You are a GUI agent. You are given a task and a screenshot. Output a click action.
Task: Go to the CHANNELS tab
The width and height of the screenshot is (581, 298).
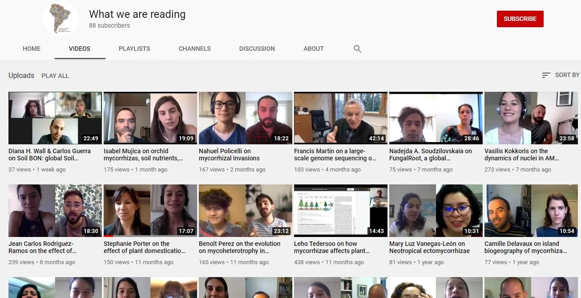pyautogui.click(x=194, y=49)
